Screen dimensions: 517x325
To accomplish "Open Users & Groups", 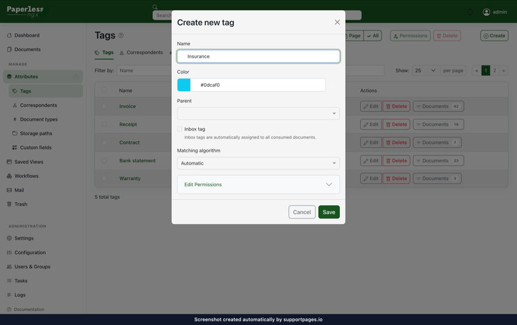I will point(32,266).
